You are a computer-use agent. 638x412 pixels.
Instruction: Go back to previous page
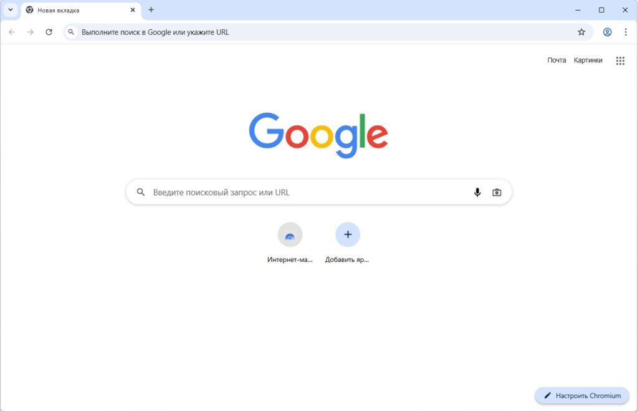[12, 32]
